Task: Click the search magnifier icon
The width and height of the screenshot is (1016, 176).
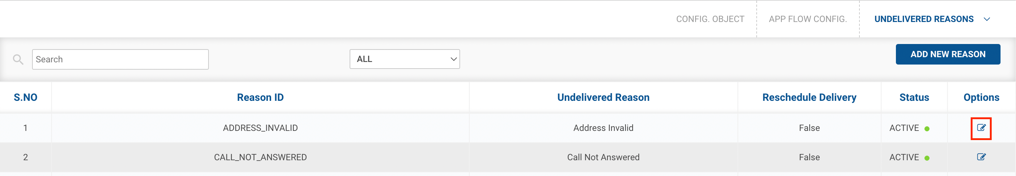Action: click(18, 59)
